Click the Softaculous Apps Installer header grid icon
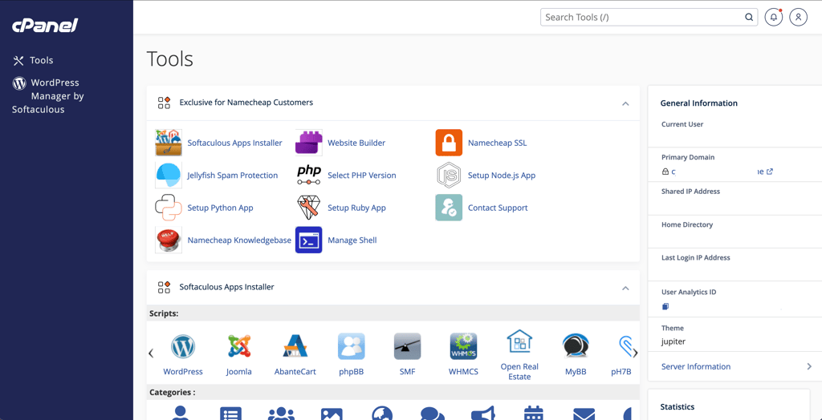822x420 pixels. point(164,287)
